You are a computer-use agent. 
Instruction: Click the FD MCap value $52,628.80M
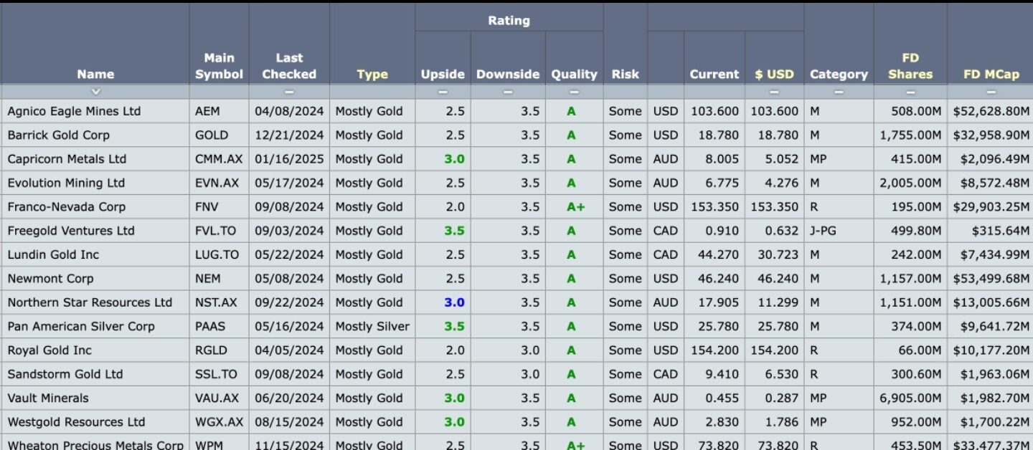[x=991, y=111]
